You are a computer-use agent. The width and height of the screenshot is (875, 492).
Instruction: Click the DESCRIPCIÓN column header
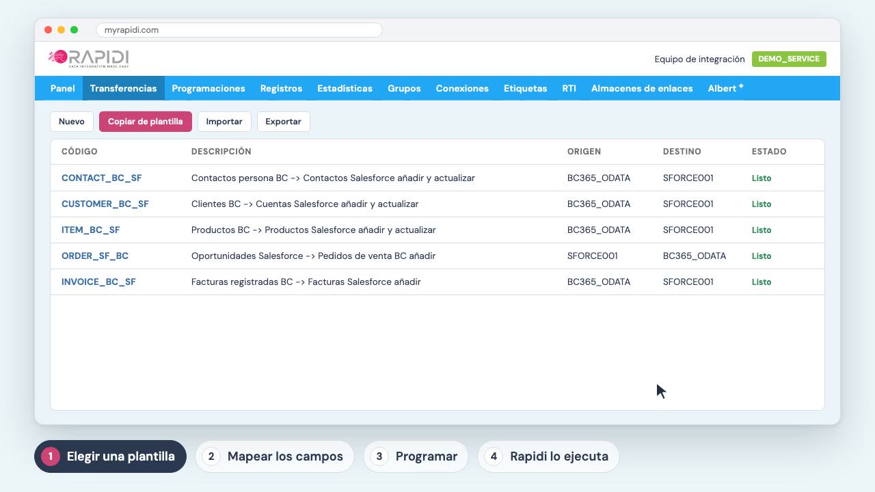[221, 152]
